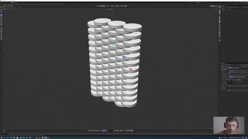Open the bottom dropdown in Object Properties
The image size is (248, 139).
pyautogui.click(x=238, y=90)
